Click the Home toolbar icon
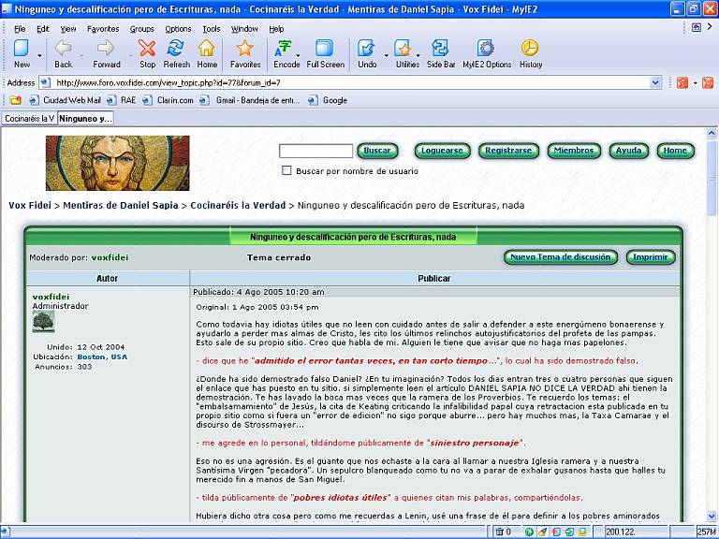 tap(207, 52)
